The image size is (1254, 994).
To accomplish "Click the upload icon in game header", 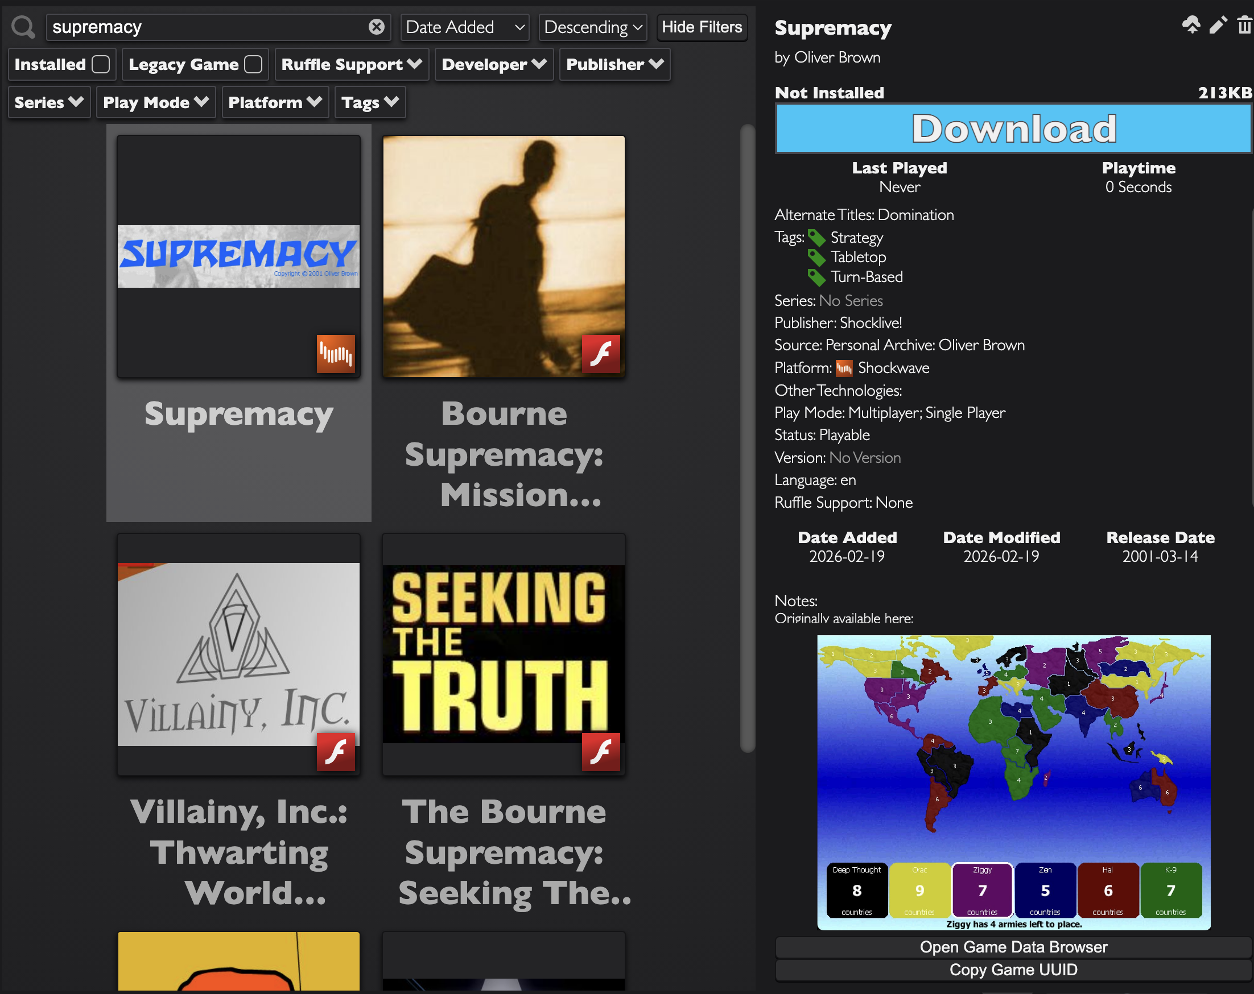I will tap(1191, 25).
